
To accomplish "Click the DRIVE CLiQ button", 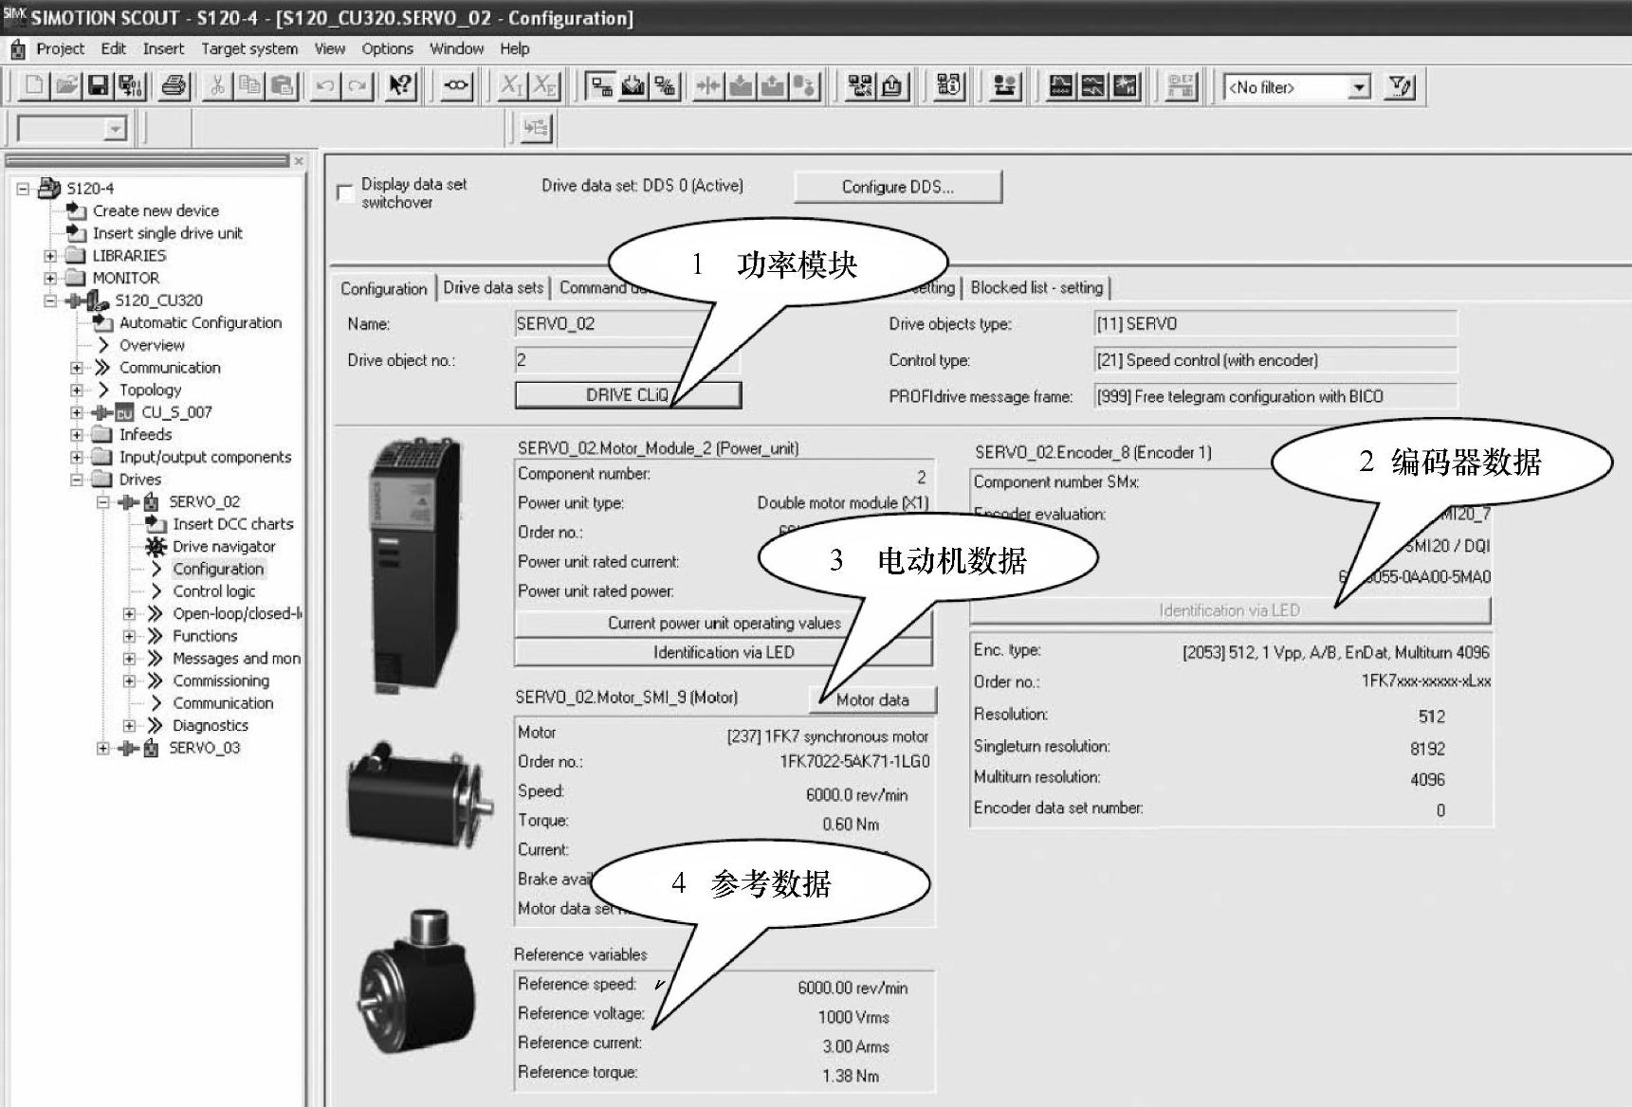I will 628,394.
